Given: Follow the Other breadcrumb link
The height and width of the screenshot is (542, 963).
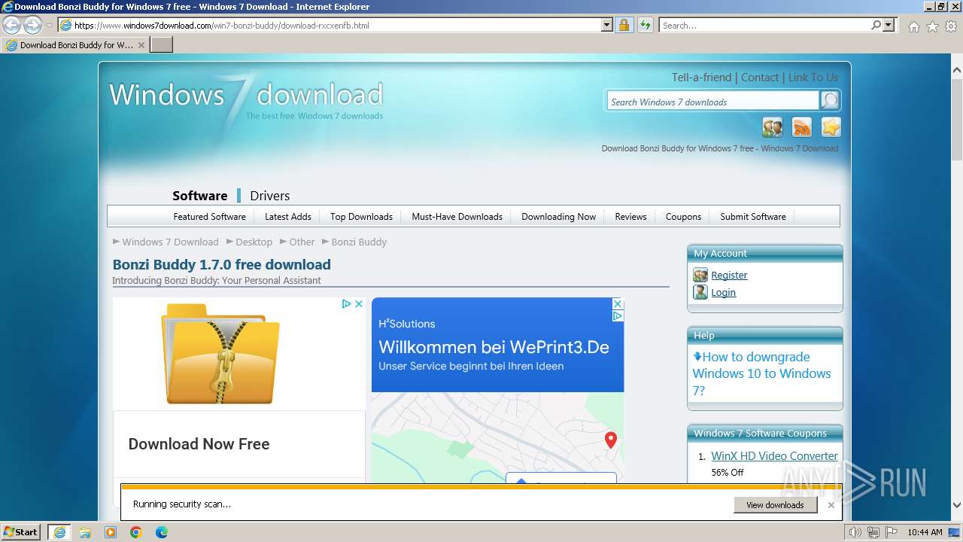Looking at the screenshot, I should coord(302,242).
